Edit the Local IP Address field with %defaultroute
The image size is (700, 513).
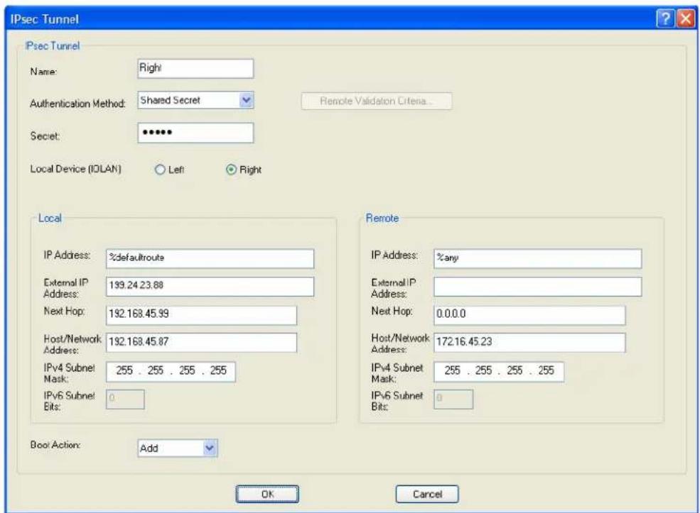210,258
